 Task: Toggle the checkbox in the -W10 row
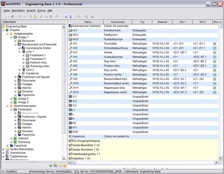pyautogui.click(x=214, y=83)
